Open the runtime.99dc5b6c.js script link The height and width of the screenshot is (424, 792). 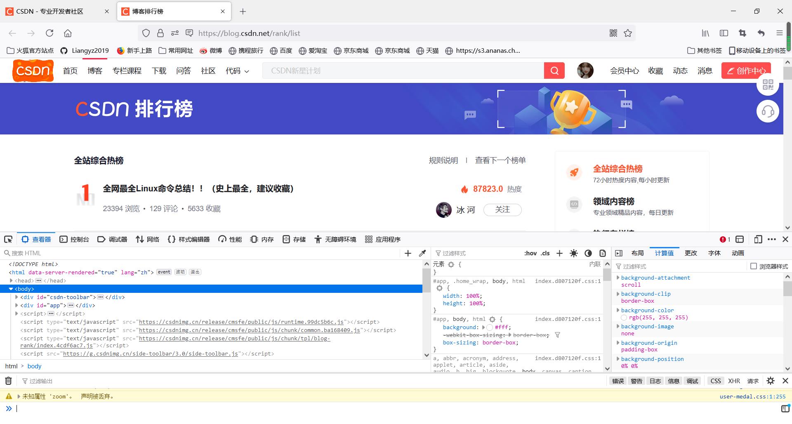click(241, 322)
